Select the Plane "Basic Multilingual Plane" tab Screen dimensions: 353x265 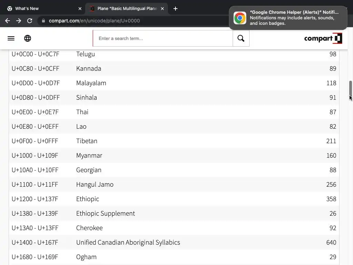(127, 9)
